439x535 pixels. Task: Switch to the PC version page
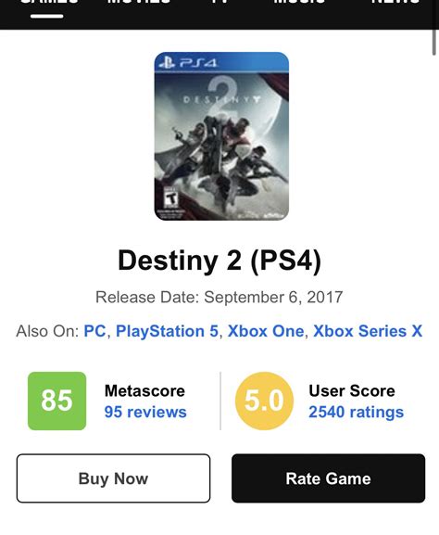(x=94, y=331)
